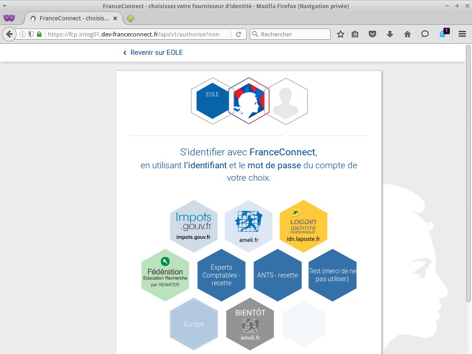Show connection details via the green padlock
Screen dimensions: 472x354
pyautogui.click(x=39, y=34)
